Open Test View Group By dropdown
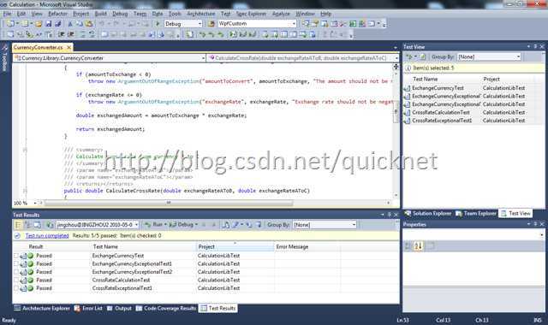 [518, 56]
